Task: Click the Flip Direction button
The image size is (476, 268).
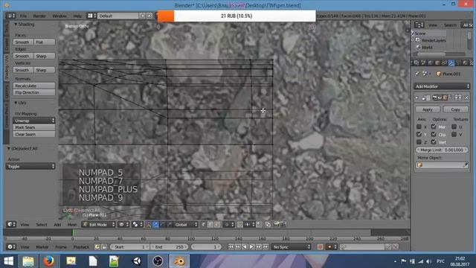Action: pos(34,92)
